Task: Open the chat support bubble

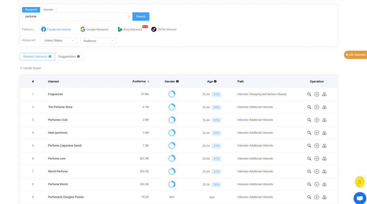Action: pyautogui.click(x=360, y=198)
